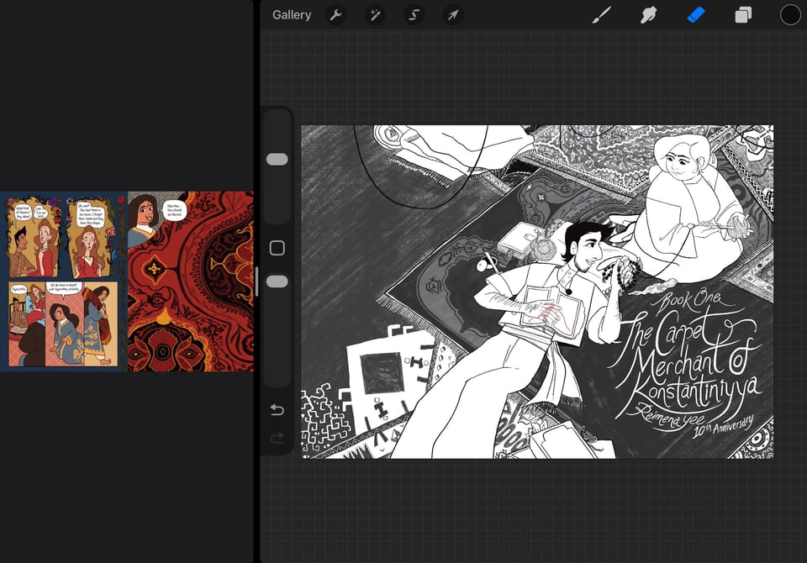Open the Actions wrench menu
The image size is (807, 563).
(x=336, y=15)
